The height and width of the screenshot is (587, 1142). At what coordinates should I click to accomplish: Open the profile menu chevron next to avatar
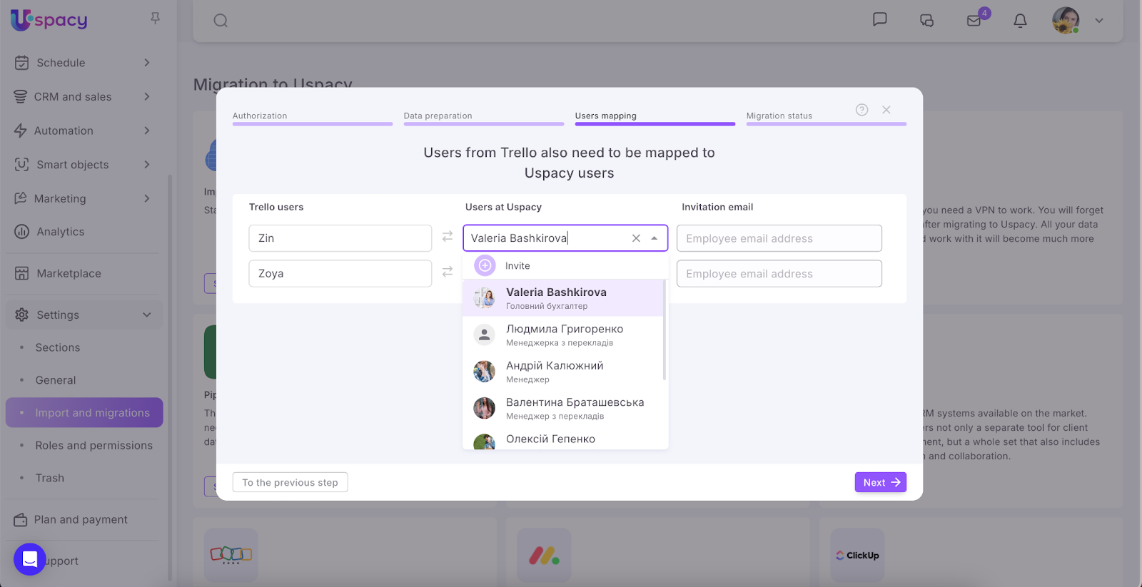coord(1099,21)
